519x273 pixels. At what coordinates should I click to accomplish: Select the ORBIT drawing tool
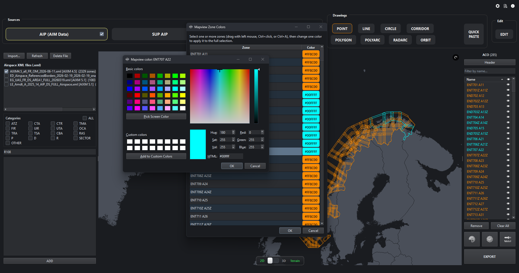point(425,40)
